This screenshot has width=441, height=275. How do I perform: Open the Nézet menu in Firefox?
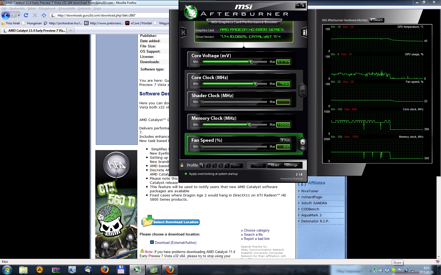coord(32,8)
